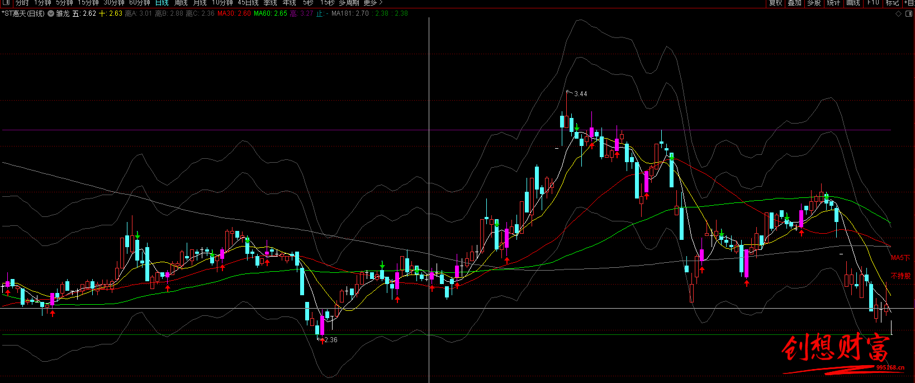Click the 标记 mark button
This screenshot has height=383, width=915.
pyautogui.click(x=892, y=3)
